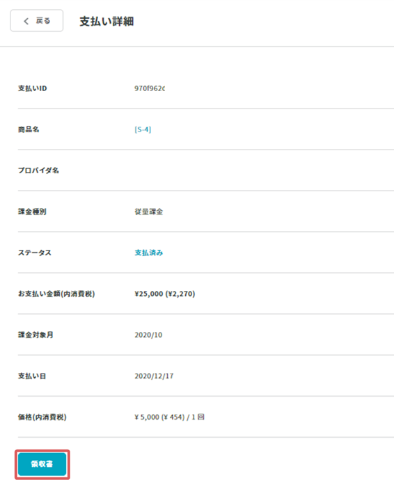Open the [S-4] product name link
This screenshot has height=501, width=394.
pos(143,129)
